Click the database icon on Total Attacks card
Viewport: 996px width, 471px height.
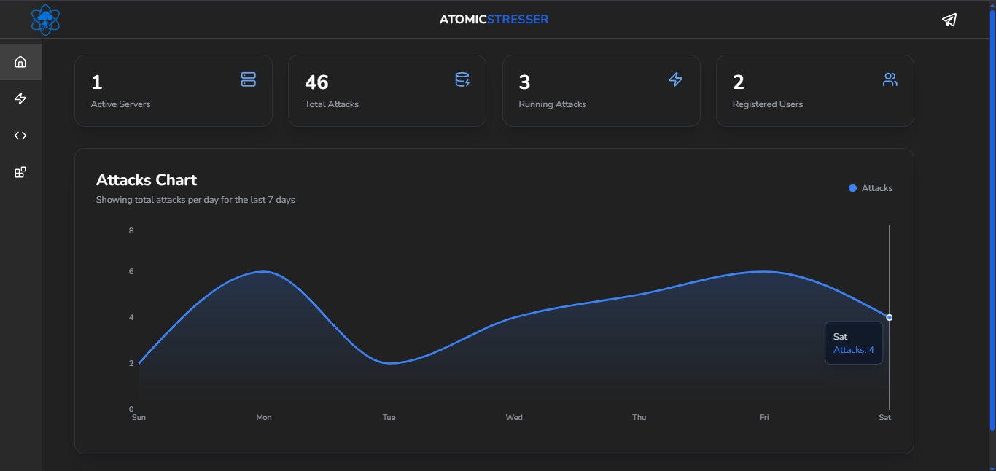[x=462, y=79]
